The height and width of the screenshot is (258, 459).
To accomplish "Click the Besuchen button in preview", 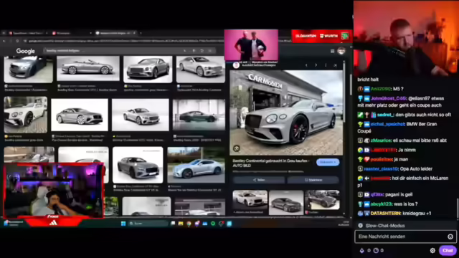I will (x=328, y=162).
